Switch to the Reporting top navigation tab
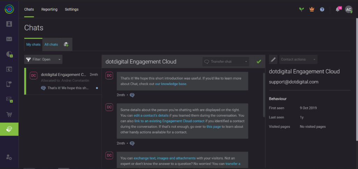The height and width of the screenshot is (169, 358). pos(49,9)
